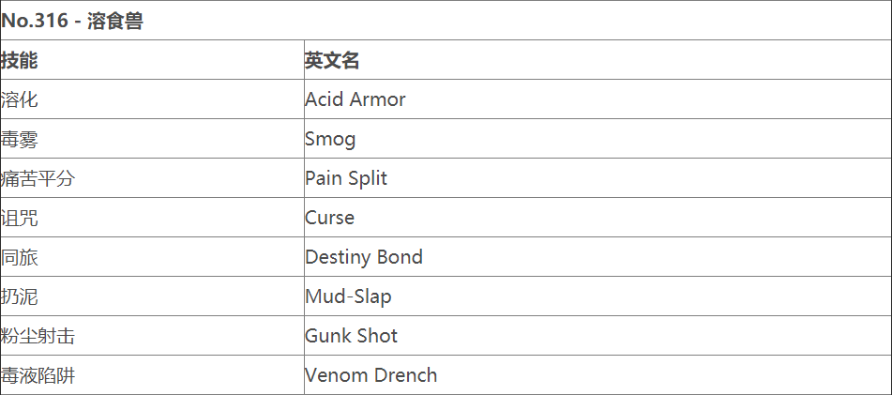Click the Pain Split text
This screenshot has height=395, width=892.
click(x=345, y=178)
